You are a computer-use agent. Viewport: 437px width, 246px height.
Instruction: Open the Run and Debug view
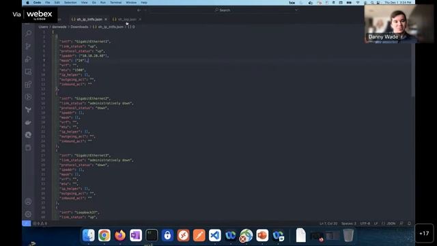(x=28, y=59)
